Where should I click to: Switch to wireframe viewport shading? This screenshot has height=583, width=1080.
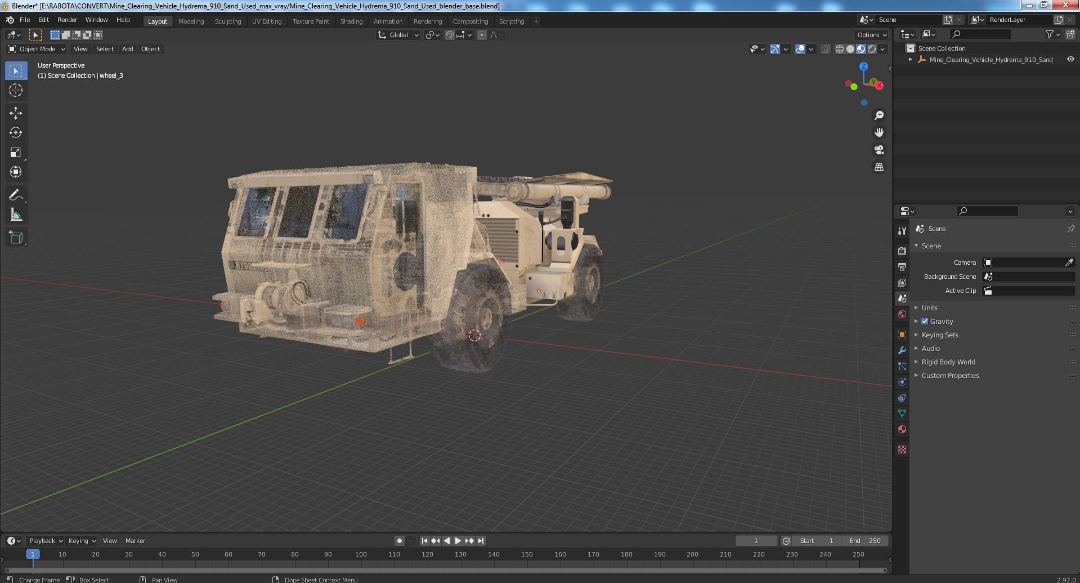(x=840, y=49)
